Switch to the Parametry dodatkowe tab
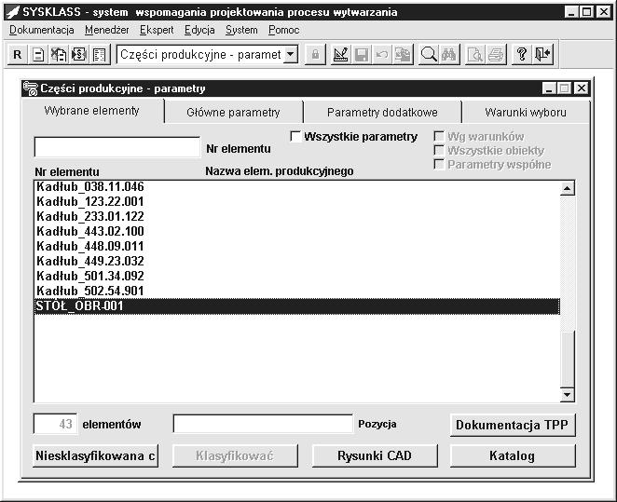 (x=382, y=113)
